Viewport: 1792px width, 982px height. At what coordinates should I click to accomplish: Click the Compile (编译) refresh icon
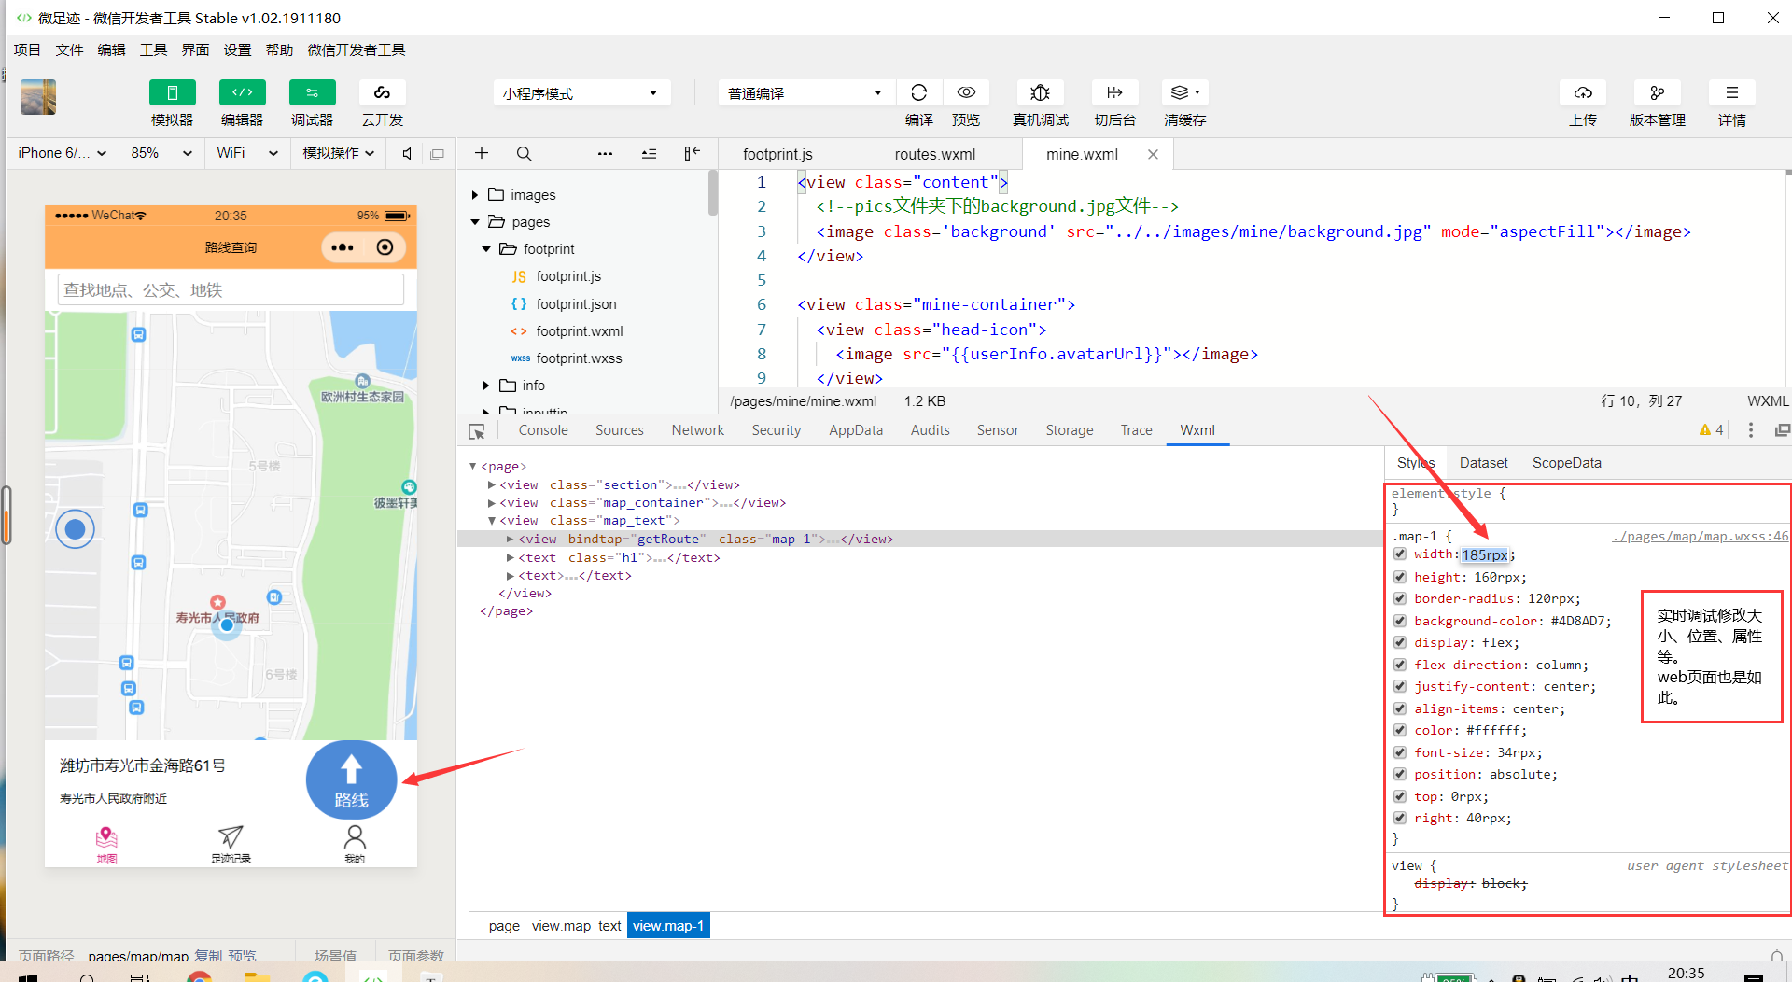click(918, 92)
